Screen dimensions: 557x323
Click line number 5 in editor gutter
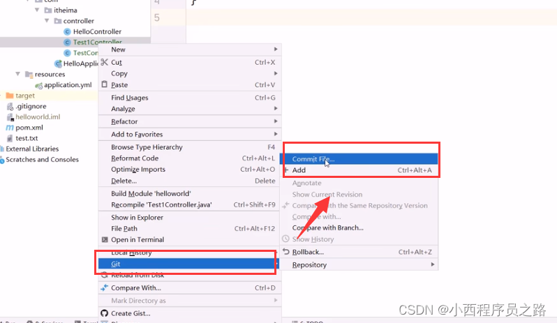[156, 17]
